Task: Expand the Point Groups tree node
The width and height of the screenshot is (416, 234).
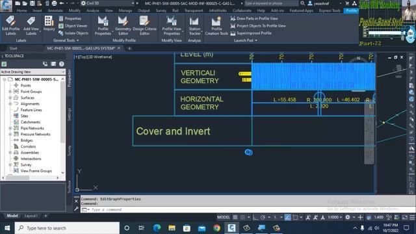Action: coord(10,92)
